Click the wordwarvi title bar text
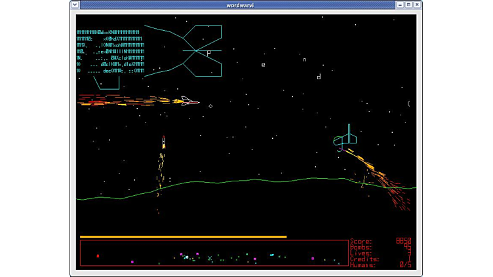 (246, 5)
